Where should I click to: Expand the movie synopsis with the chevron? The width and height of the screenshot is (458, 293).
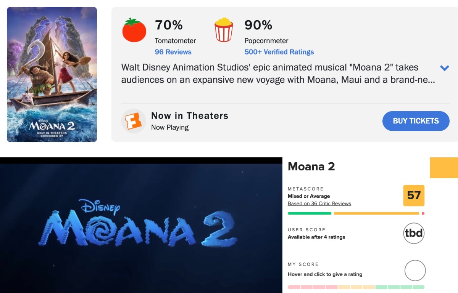(x=444, y=68)
